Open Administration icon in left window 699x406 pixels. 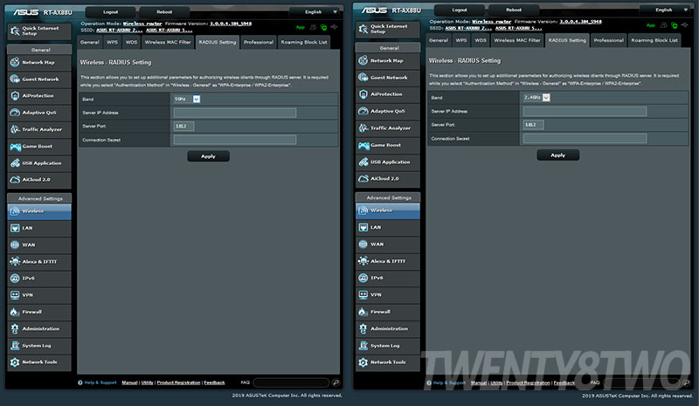[x=15, y=328]
